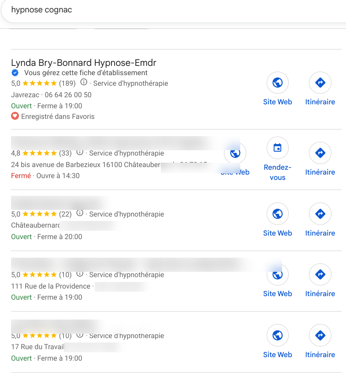346x377 pixels.
Task: Click 'Javrezac' location text
Action: pyautogui.click(x=25, y=95)
